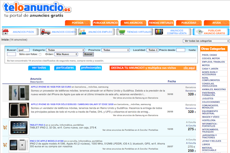Open the ANUNCIOS PISOS category link
This screenshot has width=230, height=153.
point(23,32)
